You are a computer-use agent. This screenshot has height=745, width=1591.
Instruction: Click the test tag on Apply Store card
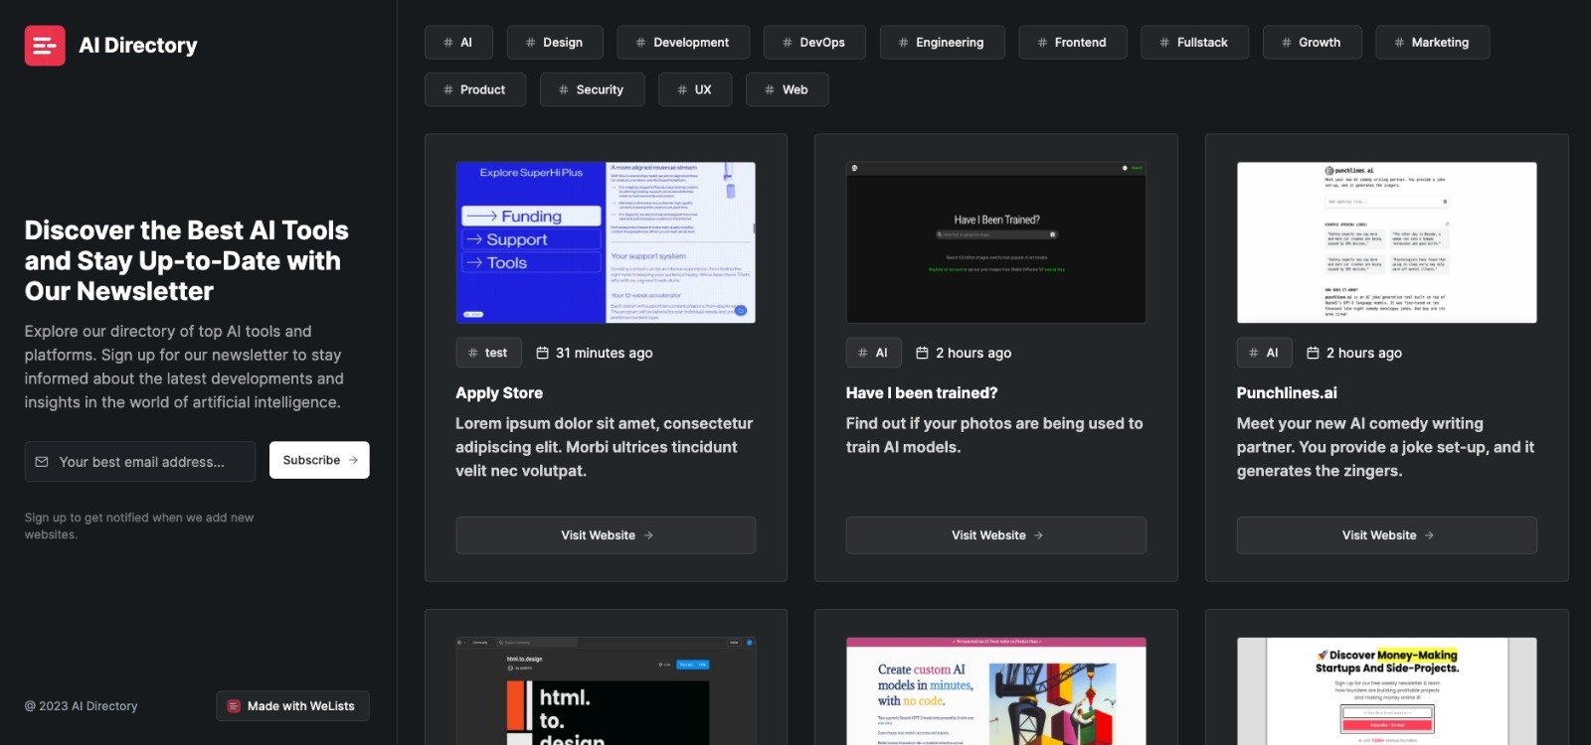tap(488, 353)
